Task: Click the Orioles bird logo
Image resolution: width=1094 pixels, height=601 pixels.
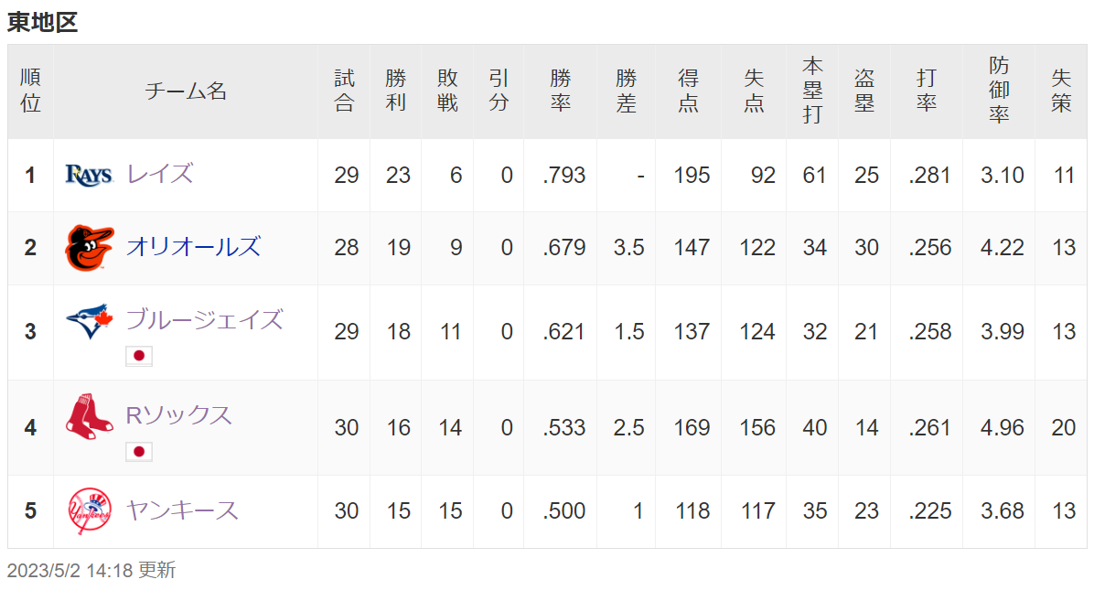Action: point(90,248)
